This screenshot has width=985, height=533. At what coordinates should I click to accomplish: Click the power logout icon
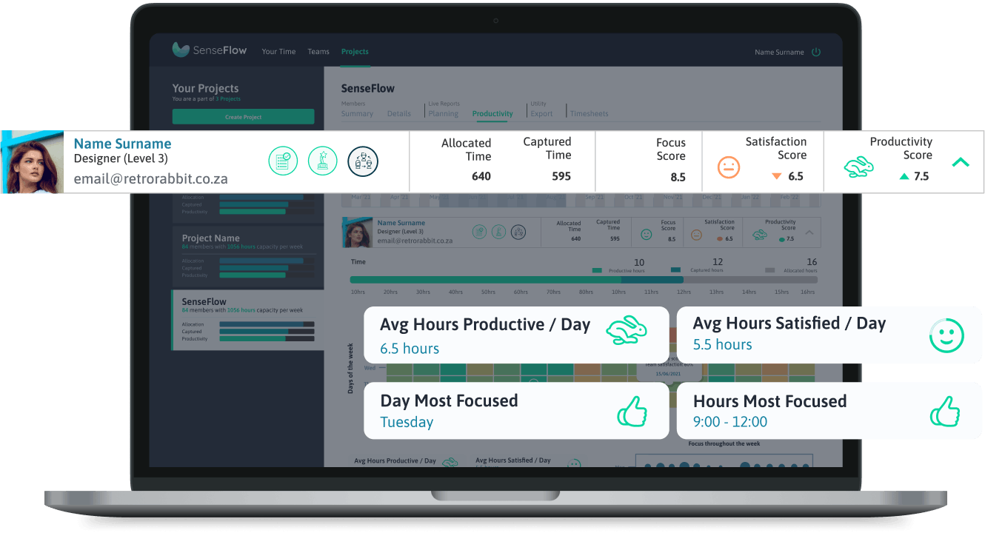(x=816, y=52)
